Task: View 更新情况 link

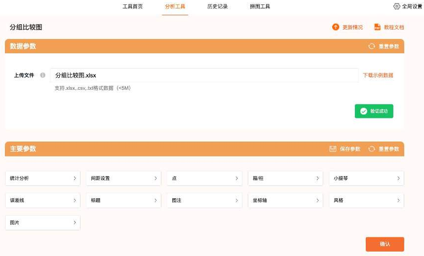Action: click(352, 27)
